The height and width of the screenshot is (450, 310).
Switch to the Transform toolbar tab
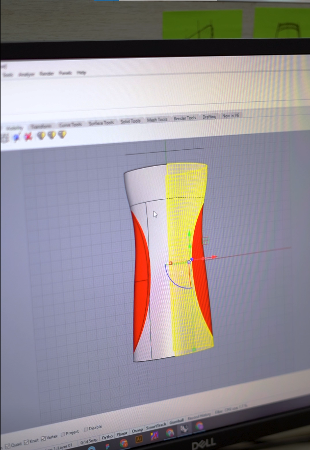(x=41, y=126)
